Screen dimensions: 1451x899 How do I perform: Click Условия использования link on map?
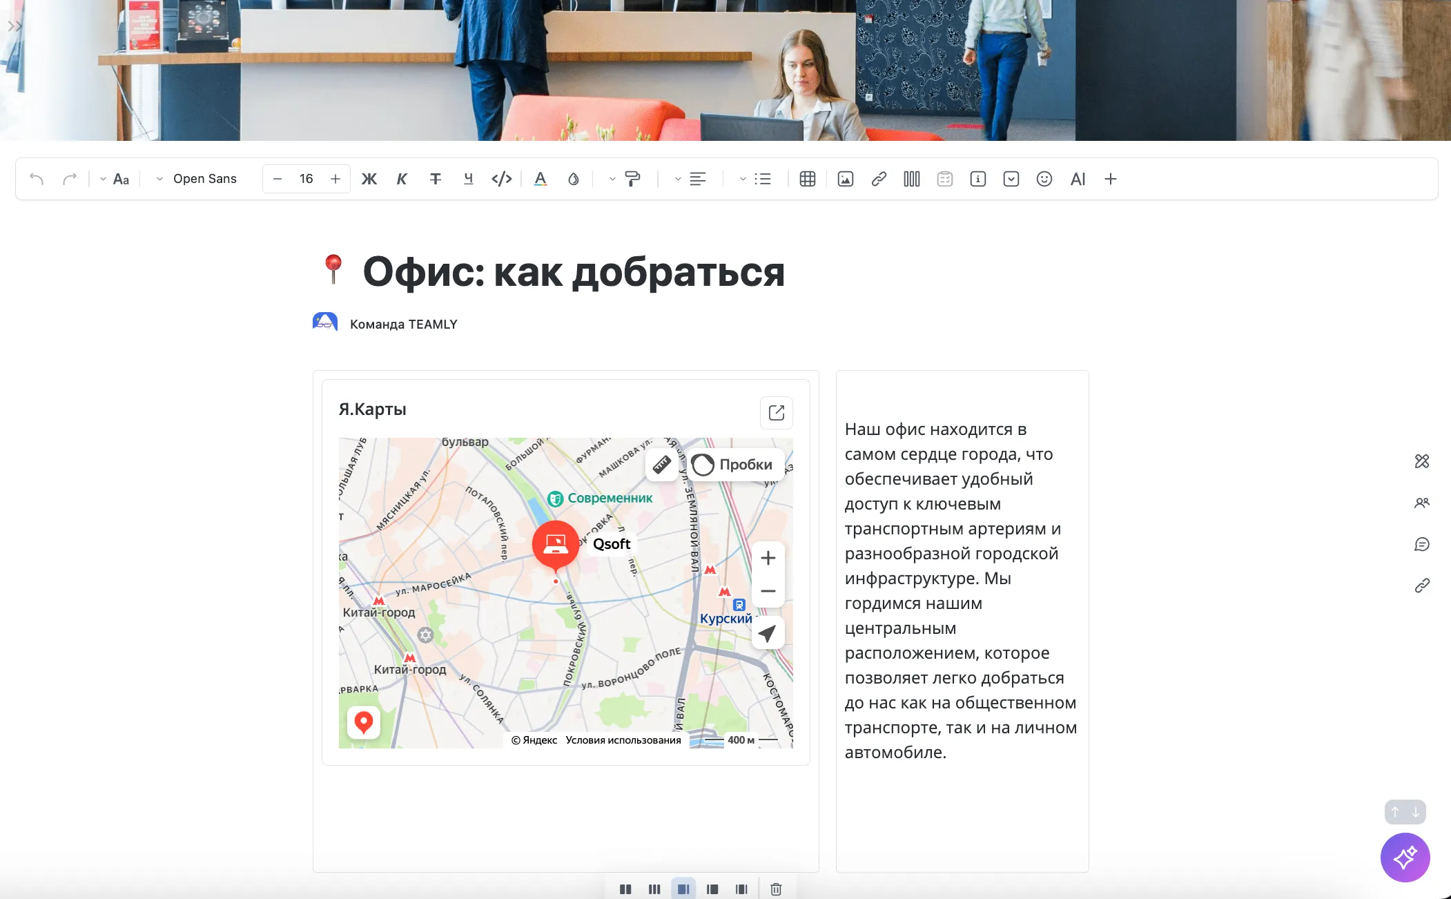pyautogui.click(x=623, y=740)
